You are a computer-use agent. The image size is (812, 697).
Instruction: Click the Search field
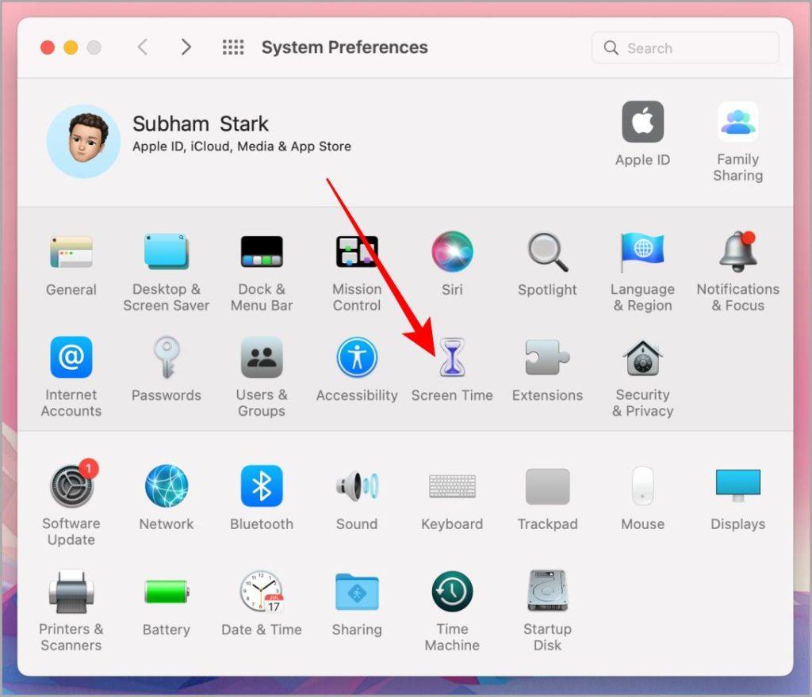(x=685, y=48)
